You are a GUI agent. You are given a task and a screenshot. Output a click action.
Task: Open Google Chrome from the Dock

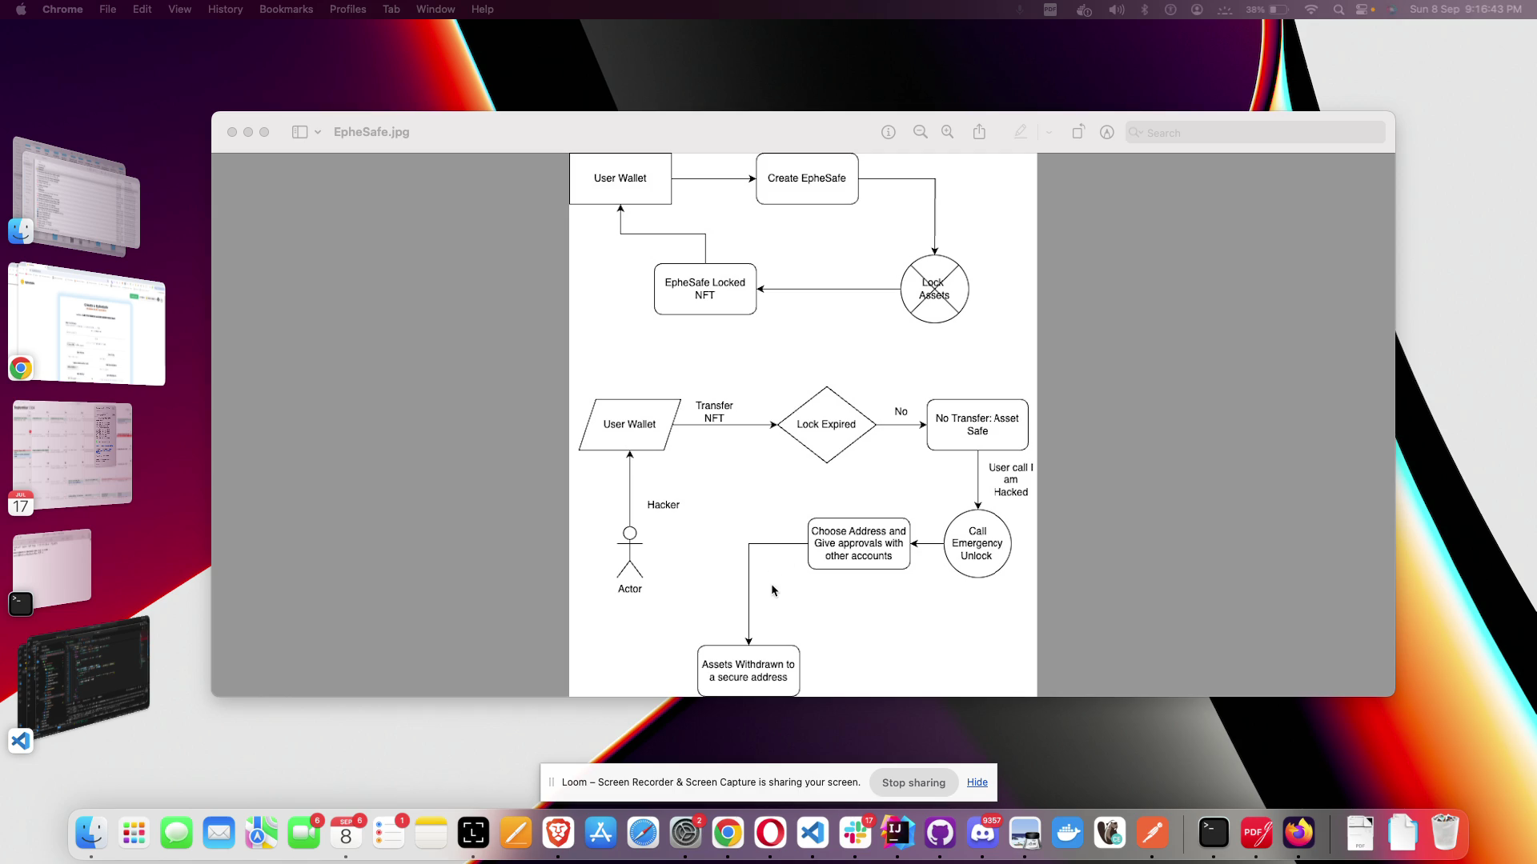coord(728,833)
